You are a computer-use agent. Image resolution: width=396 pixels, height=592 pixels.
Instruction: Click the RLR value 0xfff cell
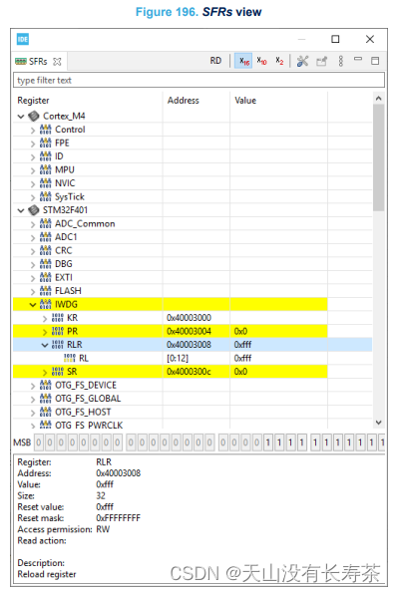click(x=242, y=344)
